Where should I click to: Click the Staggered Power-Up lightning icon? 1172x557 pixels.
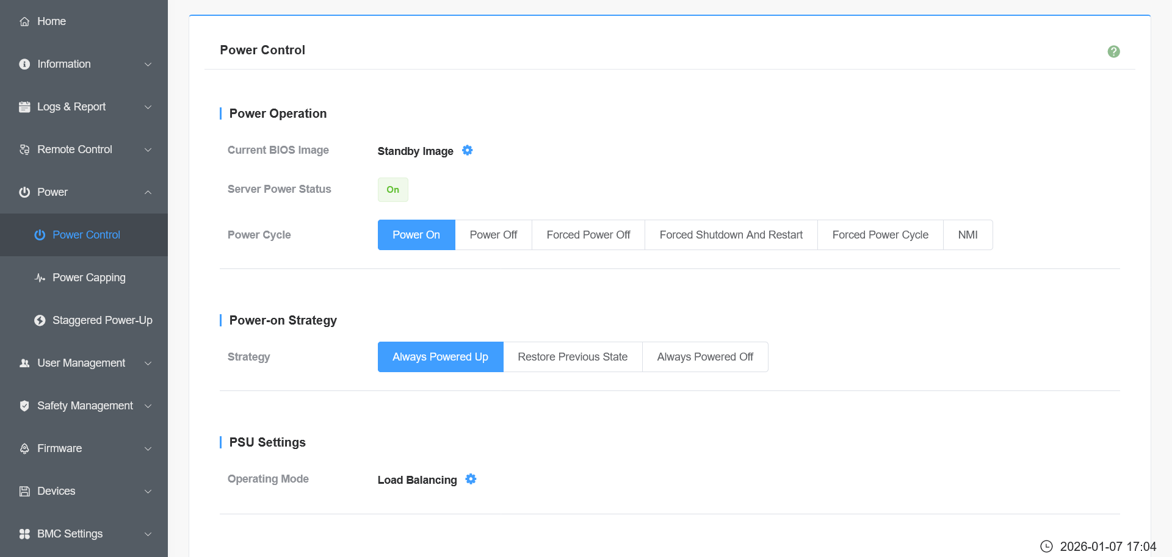point(40,320)
